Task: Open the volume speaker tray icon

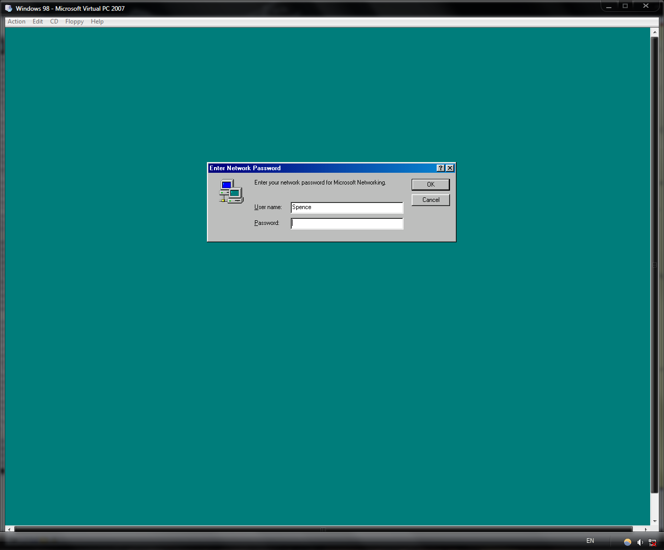Action: (x=640, y=542)
